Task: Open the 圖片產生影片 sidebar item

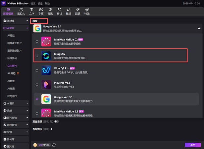Action: tap(15, 43)
